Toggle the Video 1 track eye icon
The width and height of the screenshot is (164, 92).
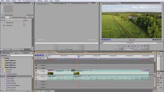point(36,71)
